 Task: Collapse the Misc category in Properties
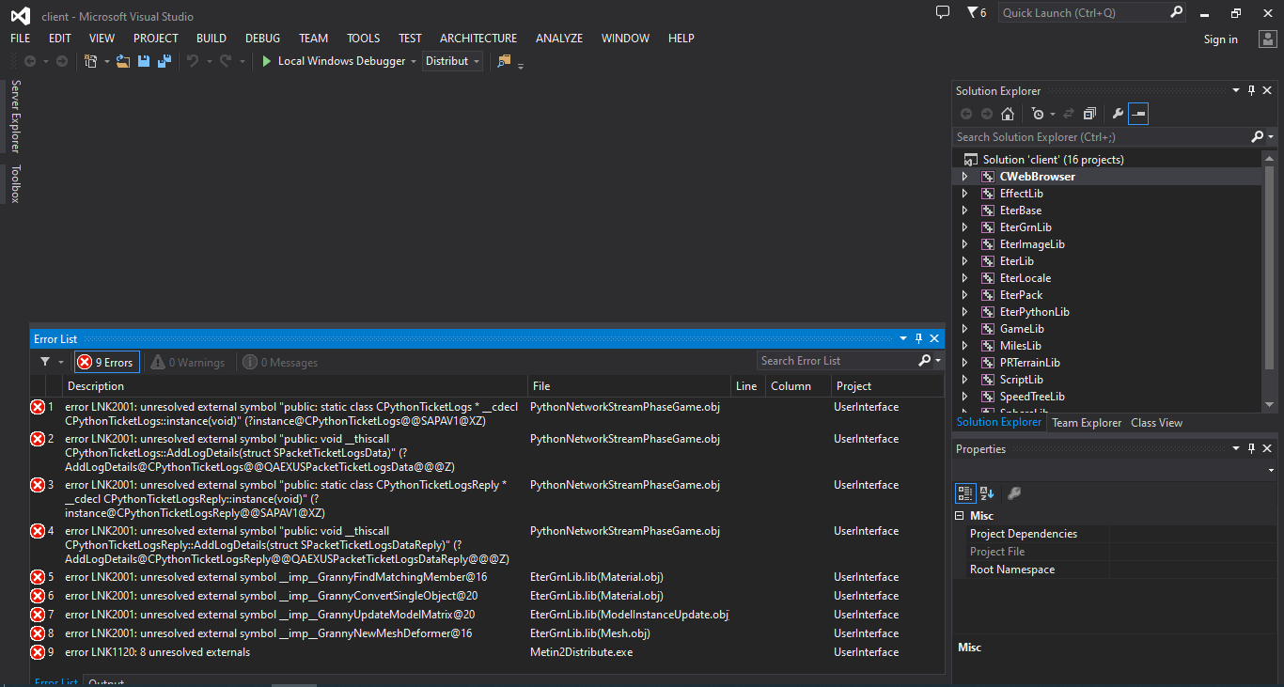click(960, 516)
